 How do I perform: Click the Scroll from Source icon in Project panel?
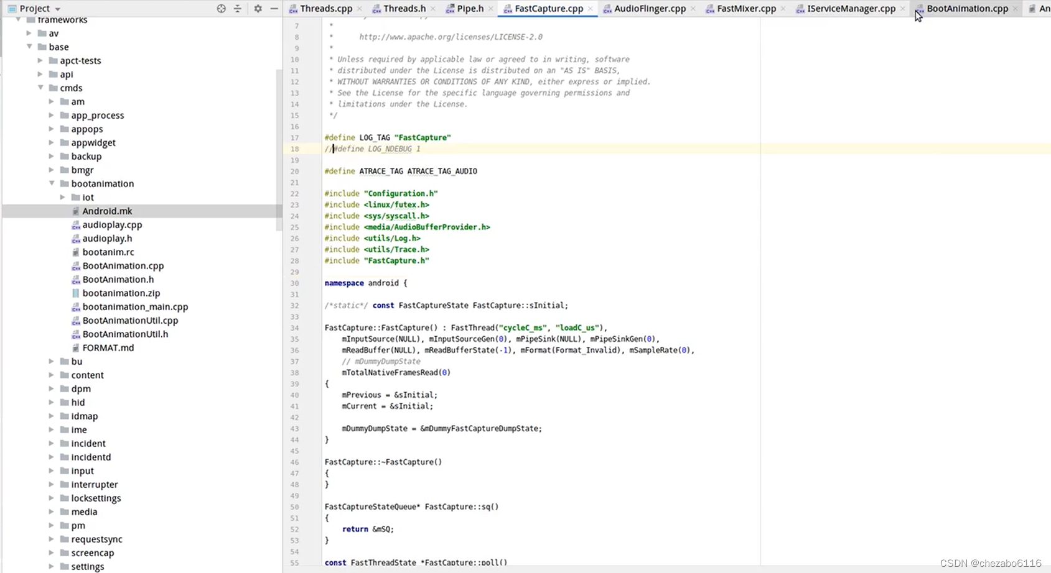[221, 9]
